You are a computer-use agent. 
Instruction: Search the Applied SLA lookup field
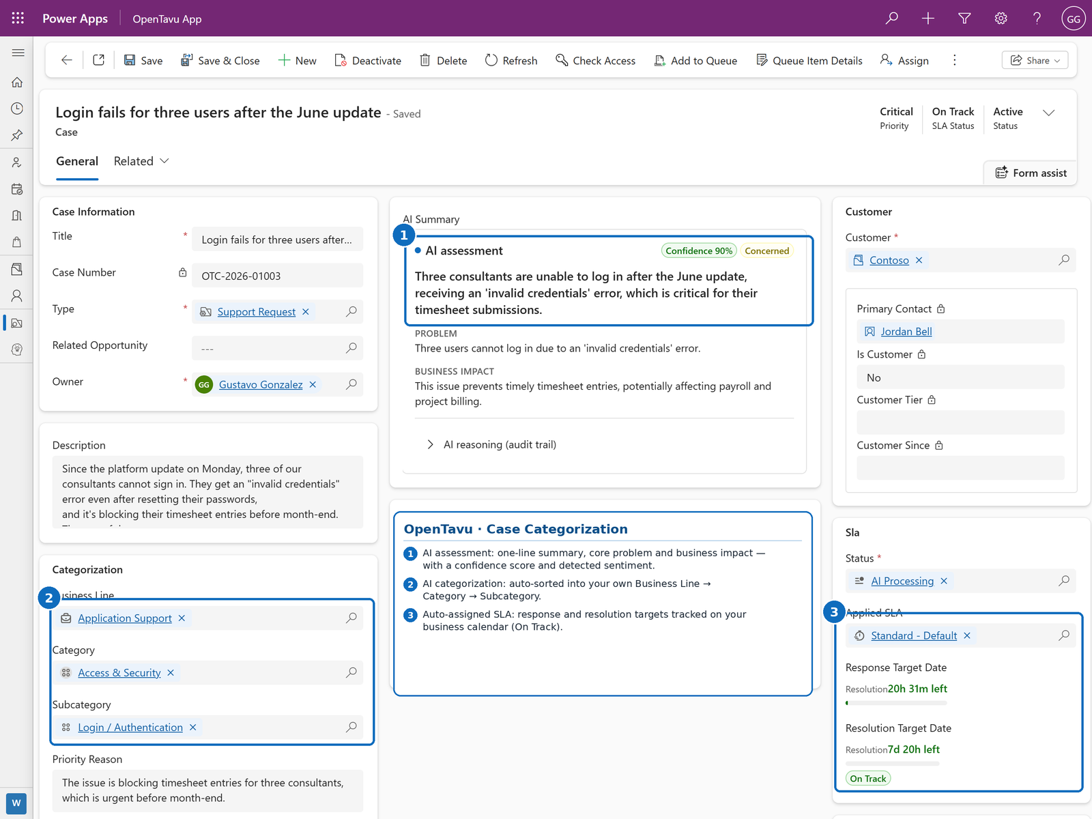pyautogui.click(x=1064, y=636)
